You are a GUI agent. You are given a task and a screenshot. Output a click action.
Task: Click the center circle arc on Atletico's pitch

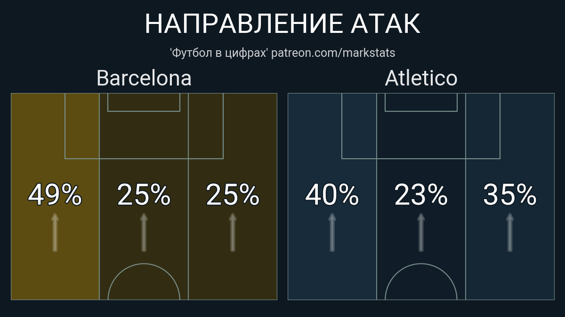[x=421, y=264]
